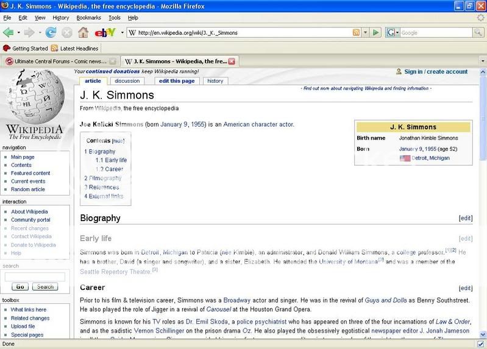Screen dimensions: 487x349
Task: Open the Vernon Schillinger link
Action: (x=159, y=331)
